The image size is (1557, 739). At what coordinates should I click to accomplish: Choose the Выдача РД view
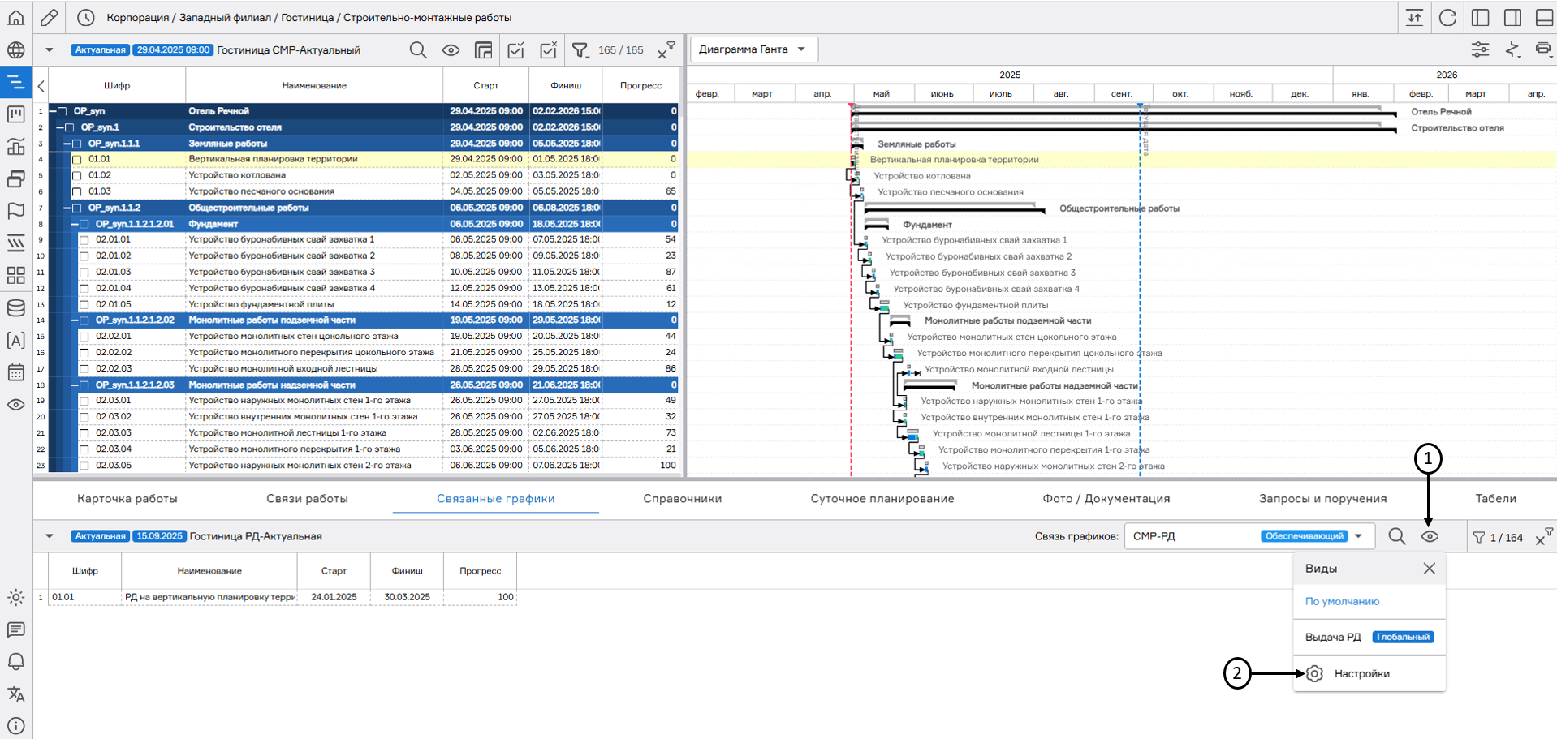1333,637
